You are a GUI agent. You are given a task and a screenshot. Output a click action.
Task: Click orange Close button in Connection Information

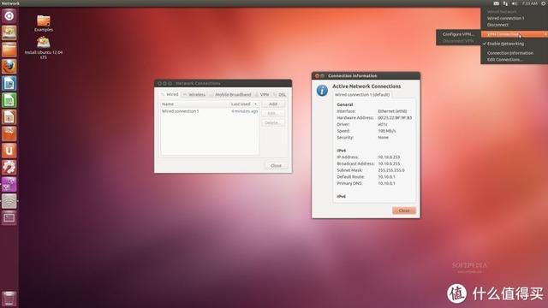click(404, 210)
